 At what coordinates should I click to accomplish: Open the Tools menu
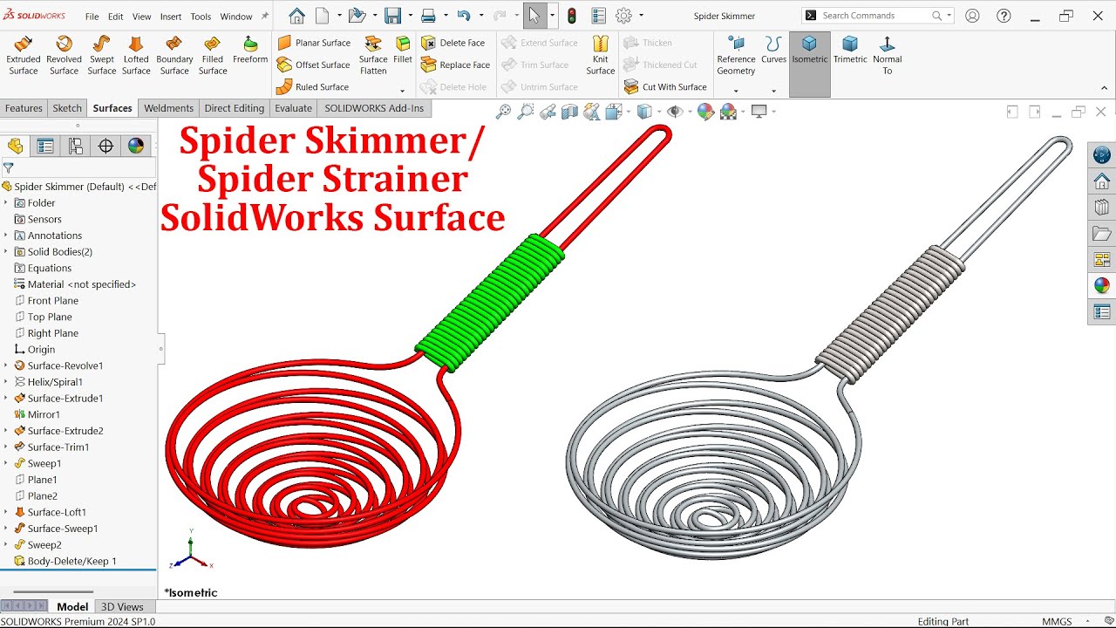point(201,17)
